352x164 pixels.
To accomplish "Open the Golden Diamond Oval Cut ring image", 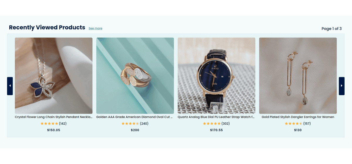I will (135, 76).
